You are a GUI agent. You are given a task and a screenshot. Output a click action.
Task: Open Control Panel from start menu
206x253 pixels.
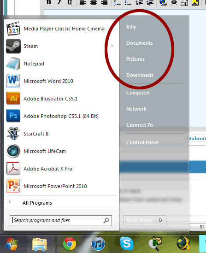tap(142, 142)
